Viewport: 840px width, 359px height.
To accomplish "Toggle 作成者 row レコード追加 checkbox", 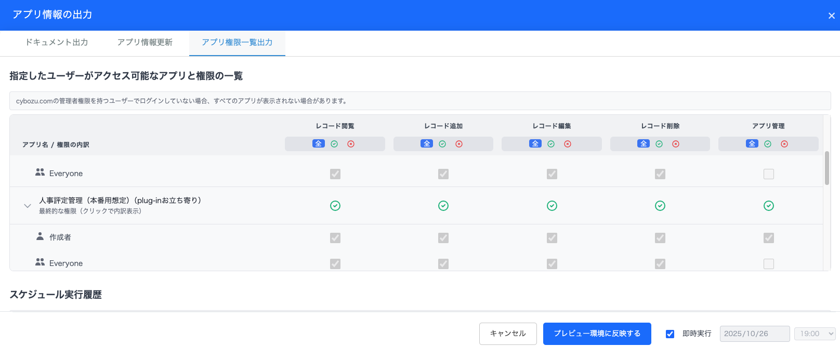I will click(x=443, y=238).
